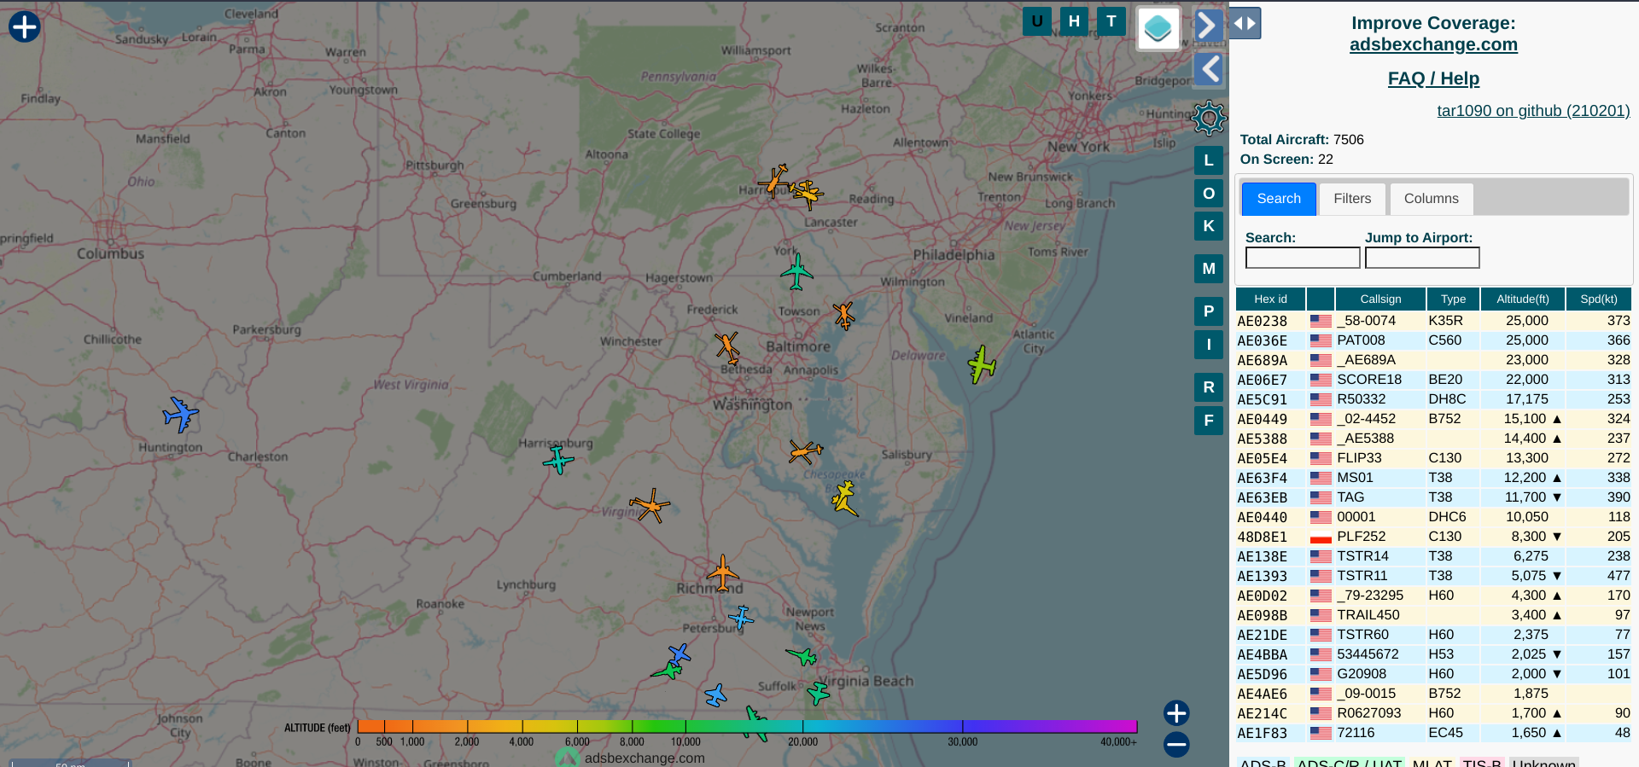Toggle the K map button
The width and height of the screenshot is (1639, 767).
1209,226
